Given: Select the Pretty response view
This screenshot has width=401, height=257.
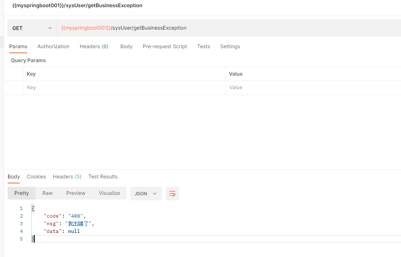Looking at the screenshot, I should (x=22, y=193).
